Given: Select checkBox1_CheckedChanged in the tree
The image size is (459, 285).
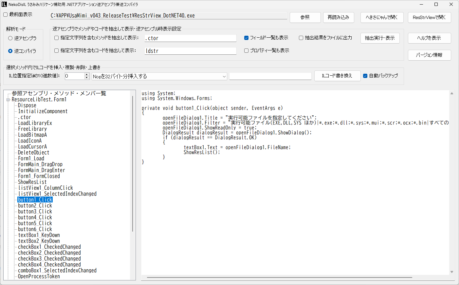Looking at the screenshot, I should 49,247.
